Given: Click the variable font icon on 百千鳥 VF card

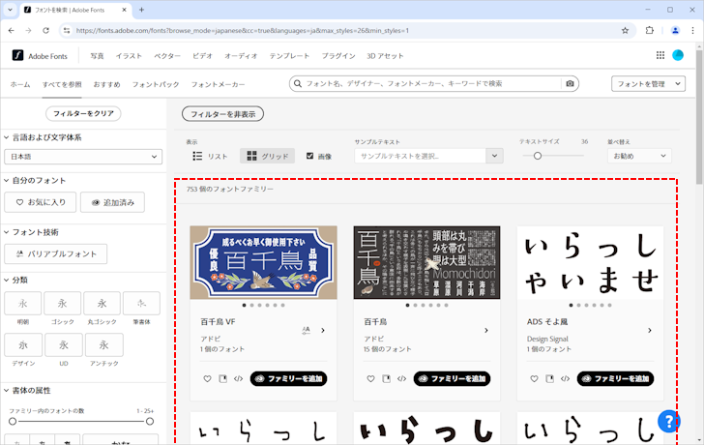Looking at the screenshot, I should (x=307, y=331).
